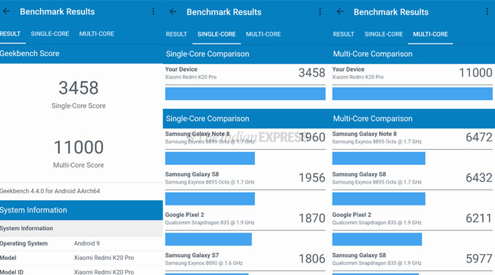Tap the blue bar under Google Pixel 2 score 6211
The image size is (495, 275).
coord(377,239)
